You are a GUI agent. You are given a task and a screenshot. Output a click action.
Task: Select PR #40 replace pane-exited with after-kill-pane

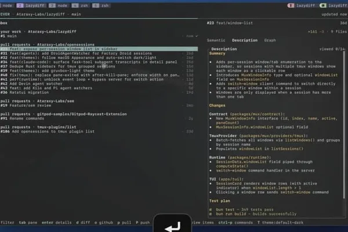[99, 75]
